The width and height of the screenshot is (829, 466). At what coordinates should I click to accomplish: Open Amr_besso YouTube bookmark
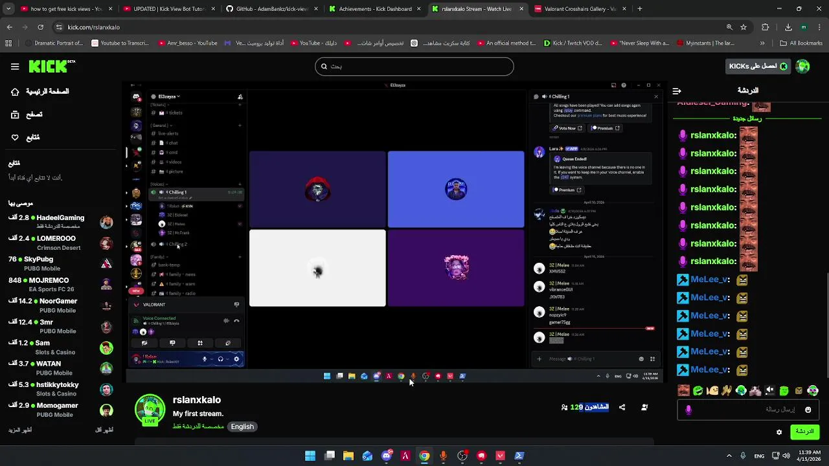pos(187,43)
